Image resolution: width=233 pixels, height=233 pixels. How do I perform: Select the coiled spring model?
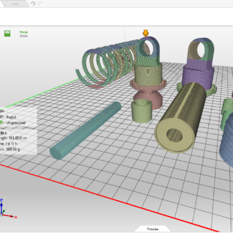(105, 63)
